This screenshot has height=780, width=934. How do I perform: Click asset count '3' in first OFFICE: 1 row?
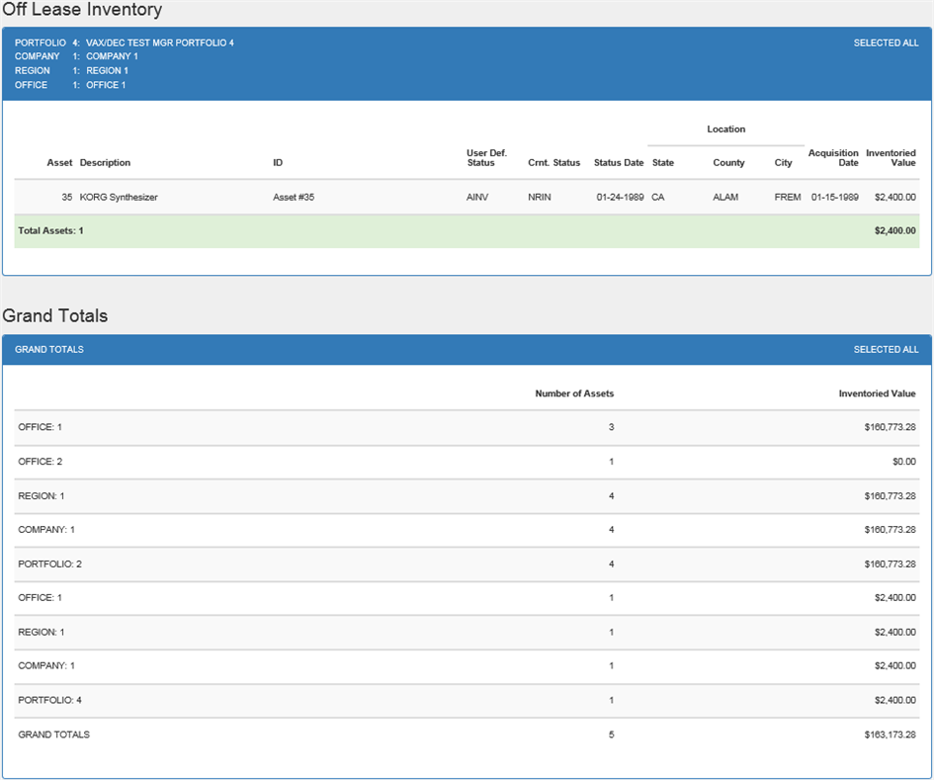point(611,427)
